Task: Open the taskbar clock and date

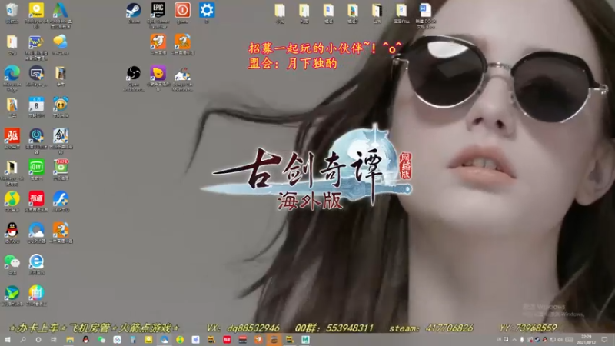Action: (x=586, y=340)
